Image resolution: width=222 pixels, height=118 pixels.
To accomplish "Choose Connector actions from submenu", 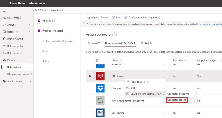I will [177, 100].
